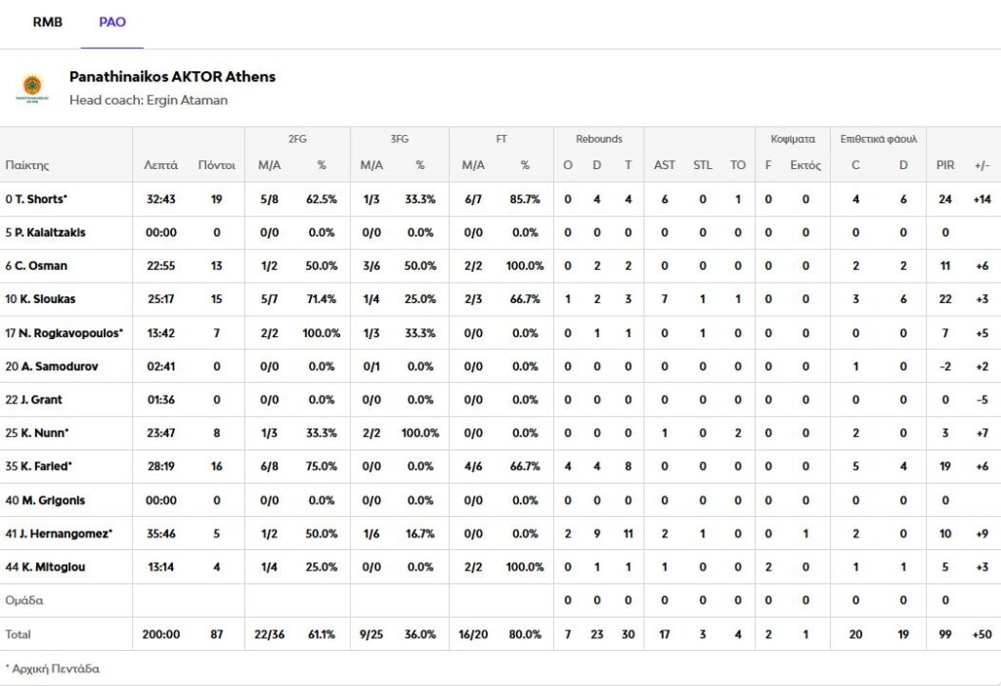Click the TO turnovers column header
The height and width of the screenshot is (686, 1001).
tap(738, 165)
